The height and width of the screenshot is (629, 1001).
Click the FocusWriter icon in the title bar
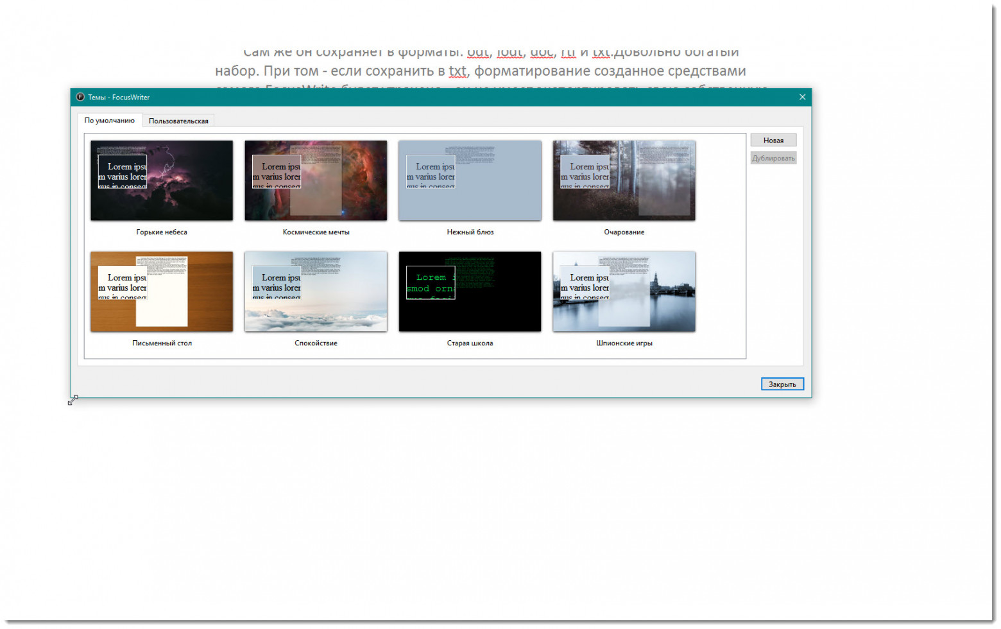[80, 97]
